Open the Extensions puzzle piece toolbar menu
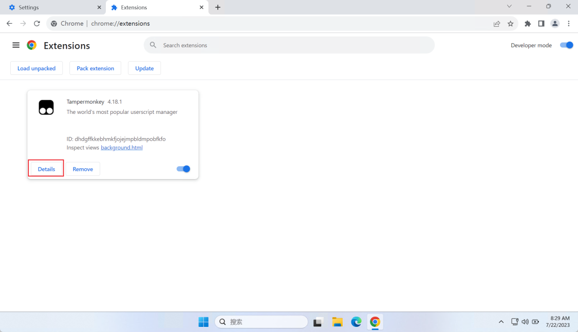The height and width of the screenshot is (332, 578). [528, 24]
